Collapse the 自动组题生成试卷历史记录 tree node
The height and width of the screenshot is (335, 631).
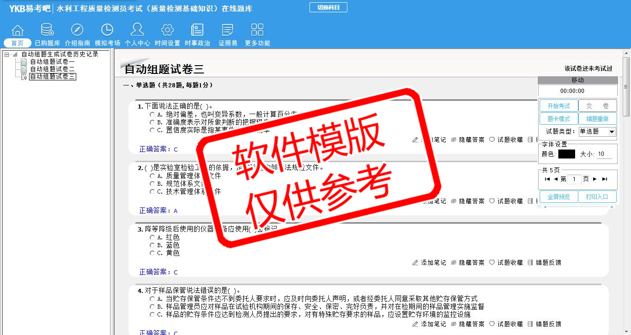click(x=6, y=55)
